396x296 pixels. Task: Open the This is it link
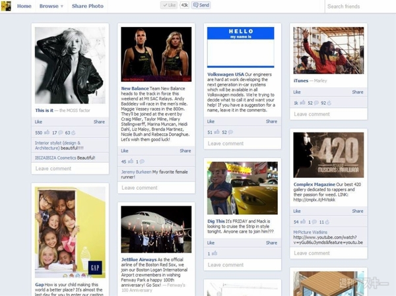[44, 110]
